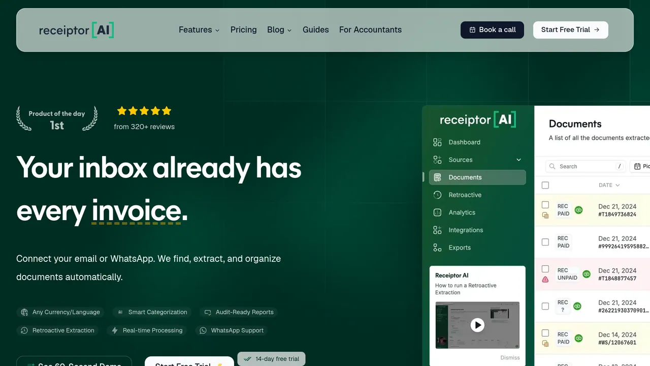The width and height of the screenshot is (650, 366).
Task: Click the calendar icon in Book a call
Action: click(x=472, y=29)
